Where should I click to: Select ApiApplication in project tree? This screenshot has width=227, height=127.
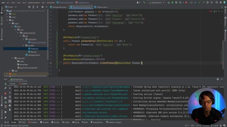33,55
